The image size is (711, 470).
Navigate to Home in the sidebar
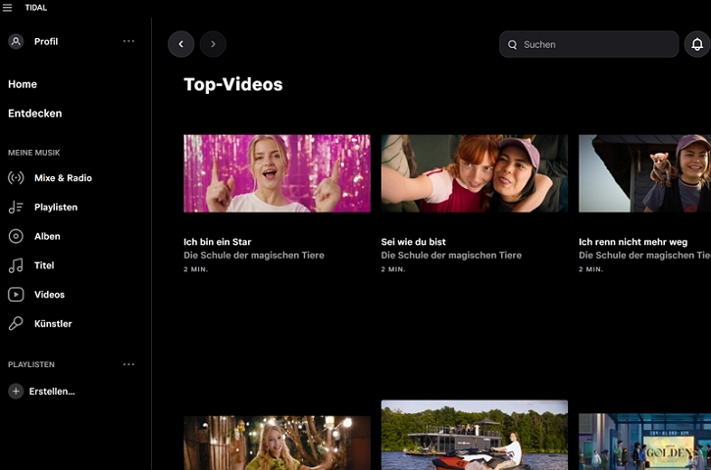[23, 84]
